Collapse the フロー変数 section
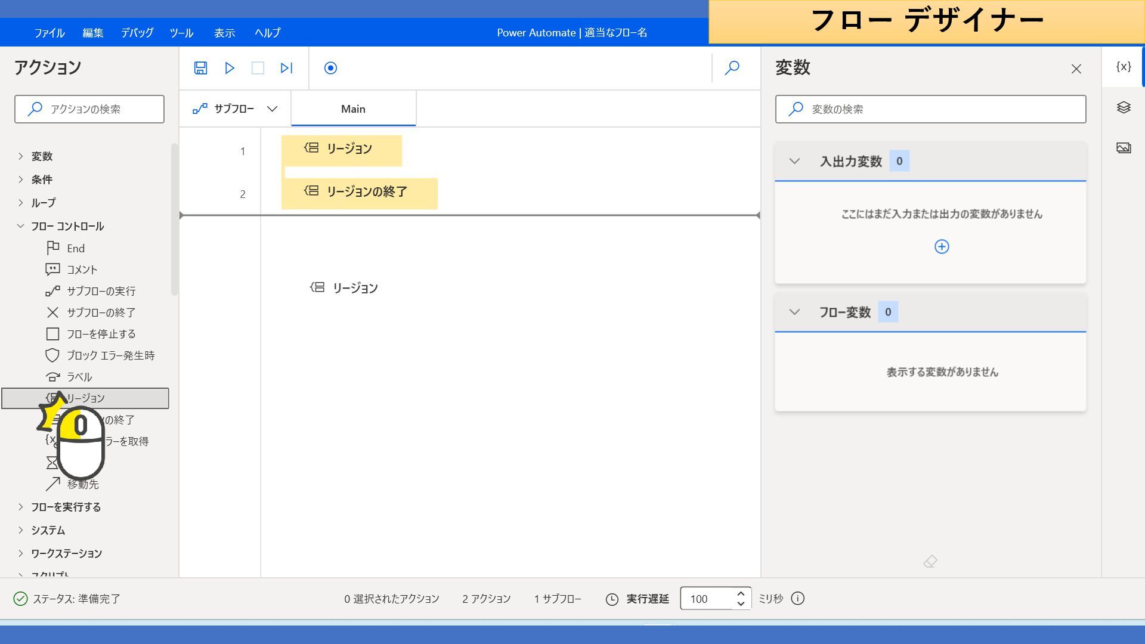The image size is (1145, 644). click(794, 312)
